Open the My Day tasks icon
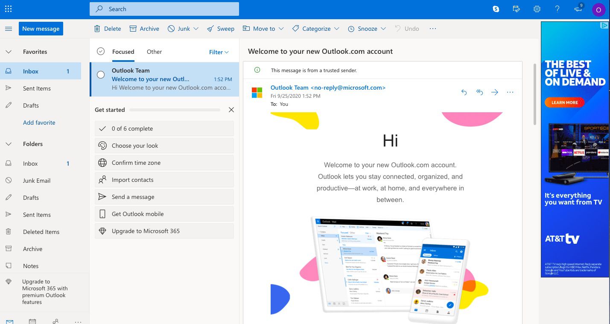 (517, 9)
